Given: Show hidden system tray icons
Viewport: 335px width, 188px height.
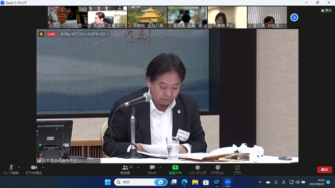Looking at the screenshot, I should [x=260, y=182].
